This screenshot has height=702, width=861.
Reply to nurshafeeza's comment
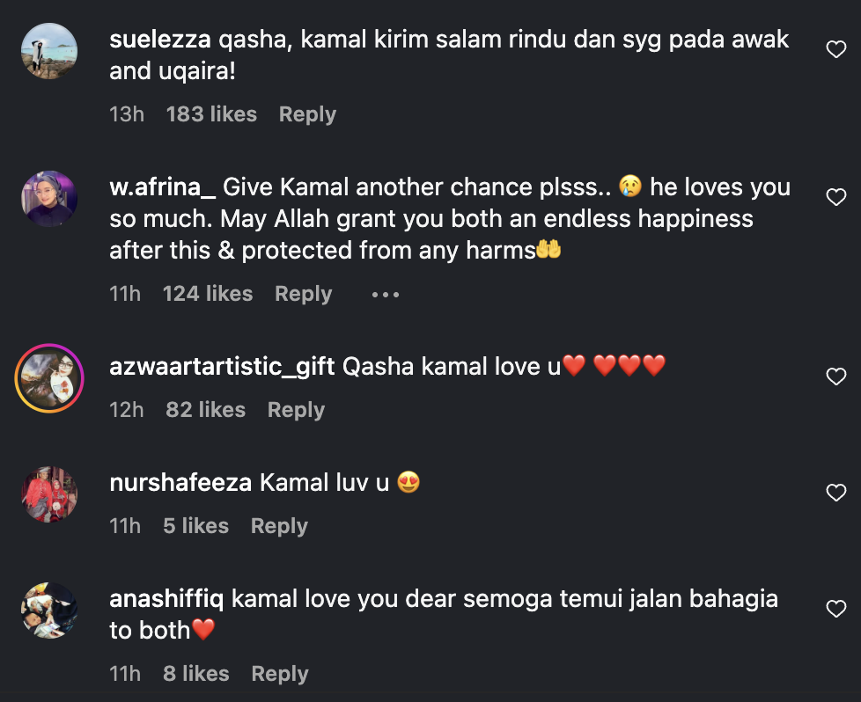pos(278,526)
